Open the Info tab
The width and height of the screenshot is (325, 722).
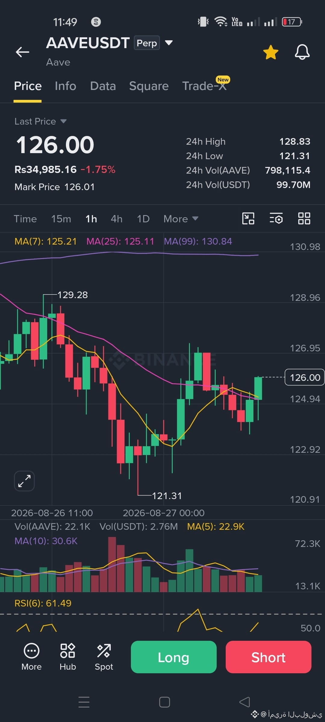pos(65,86)
